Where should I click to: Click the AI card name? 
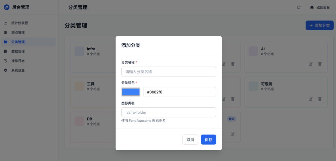tap(263, 49)
